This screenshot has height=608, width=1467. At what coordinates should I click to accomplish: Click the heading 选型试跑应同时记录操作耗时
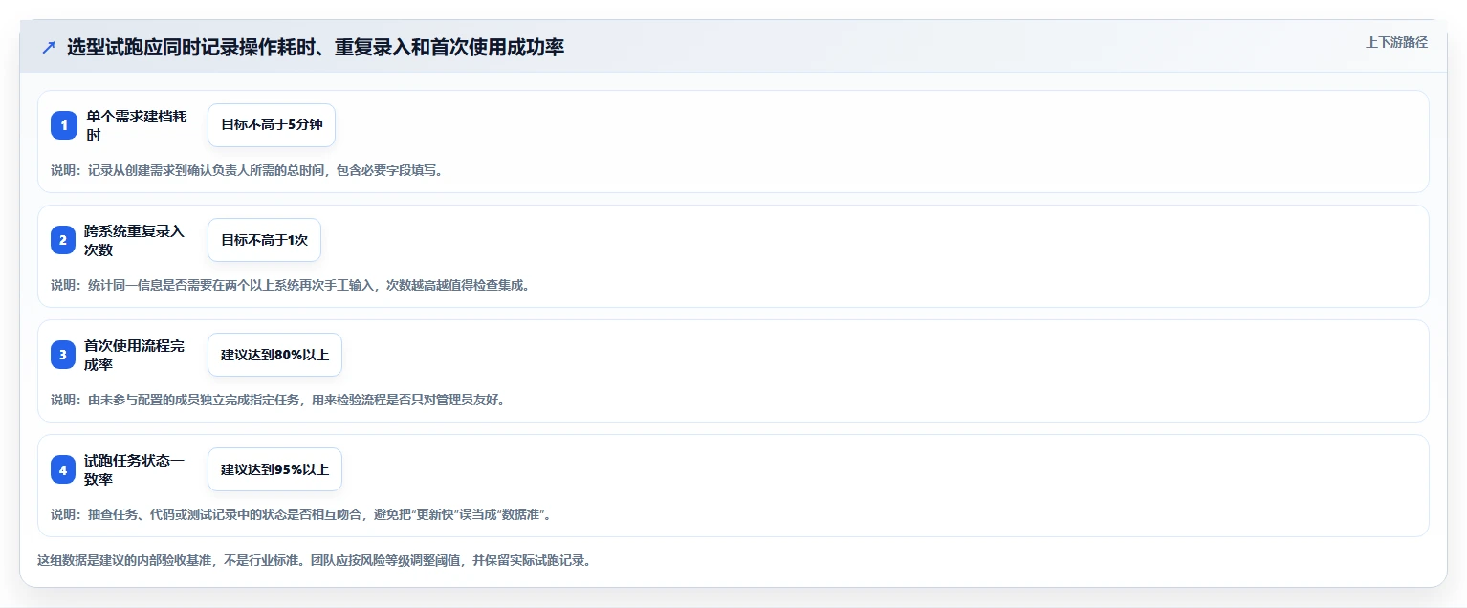[x=316, y=47]
